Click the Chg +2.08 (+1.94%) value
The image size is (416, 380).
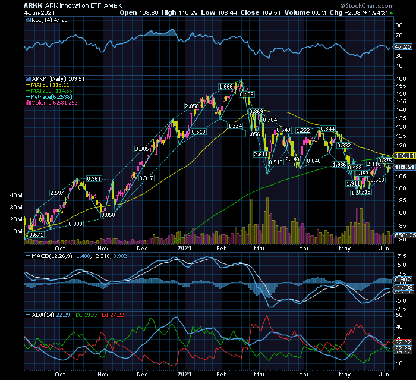click(x=359, y=12)
